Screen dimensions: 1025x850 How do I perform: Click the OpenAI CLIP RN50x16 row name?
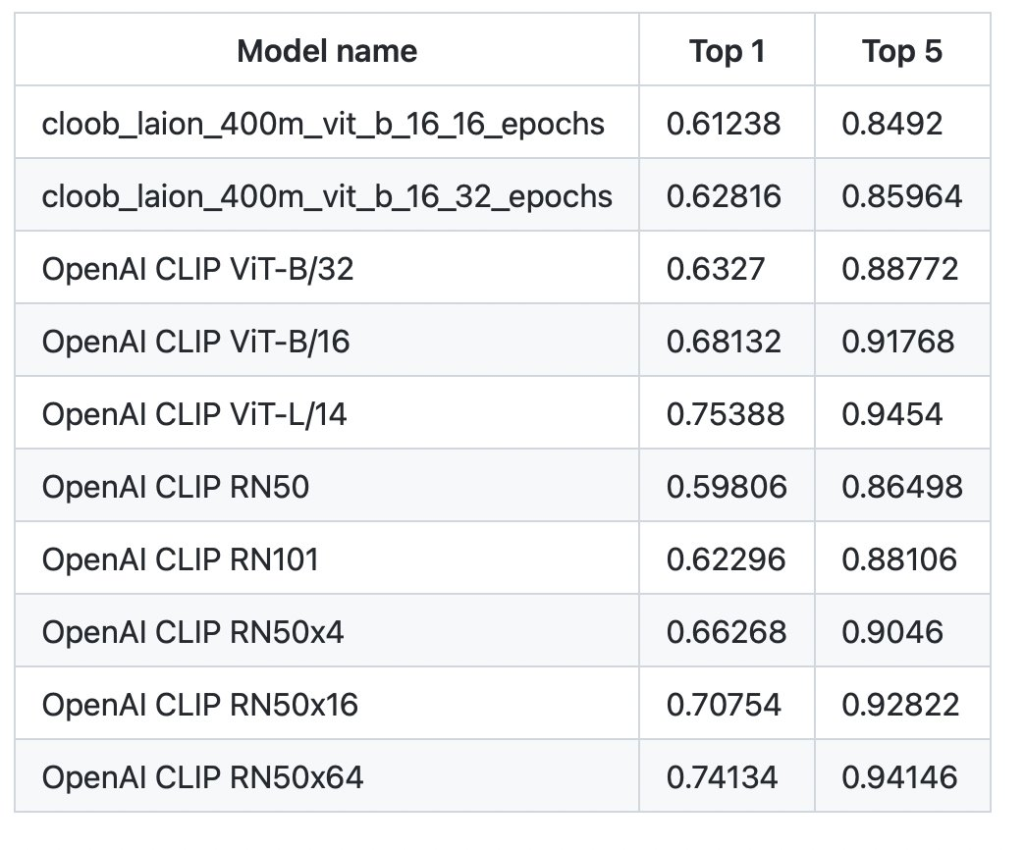coord(200,705)
